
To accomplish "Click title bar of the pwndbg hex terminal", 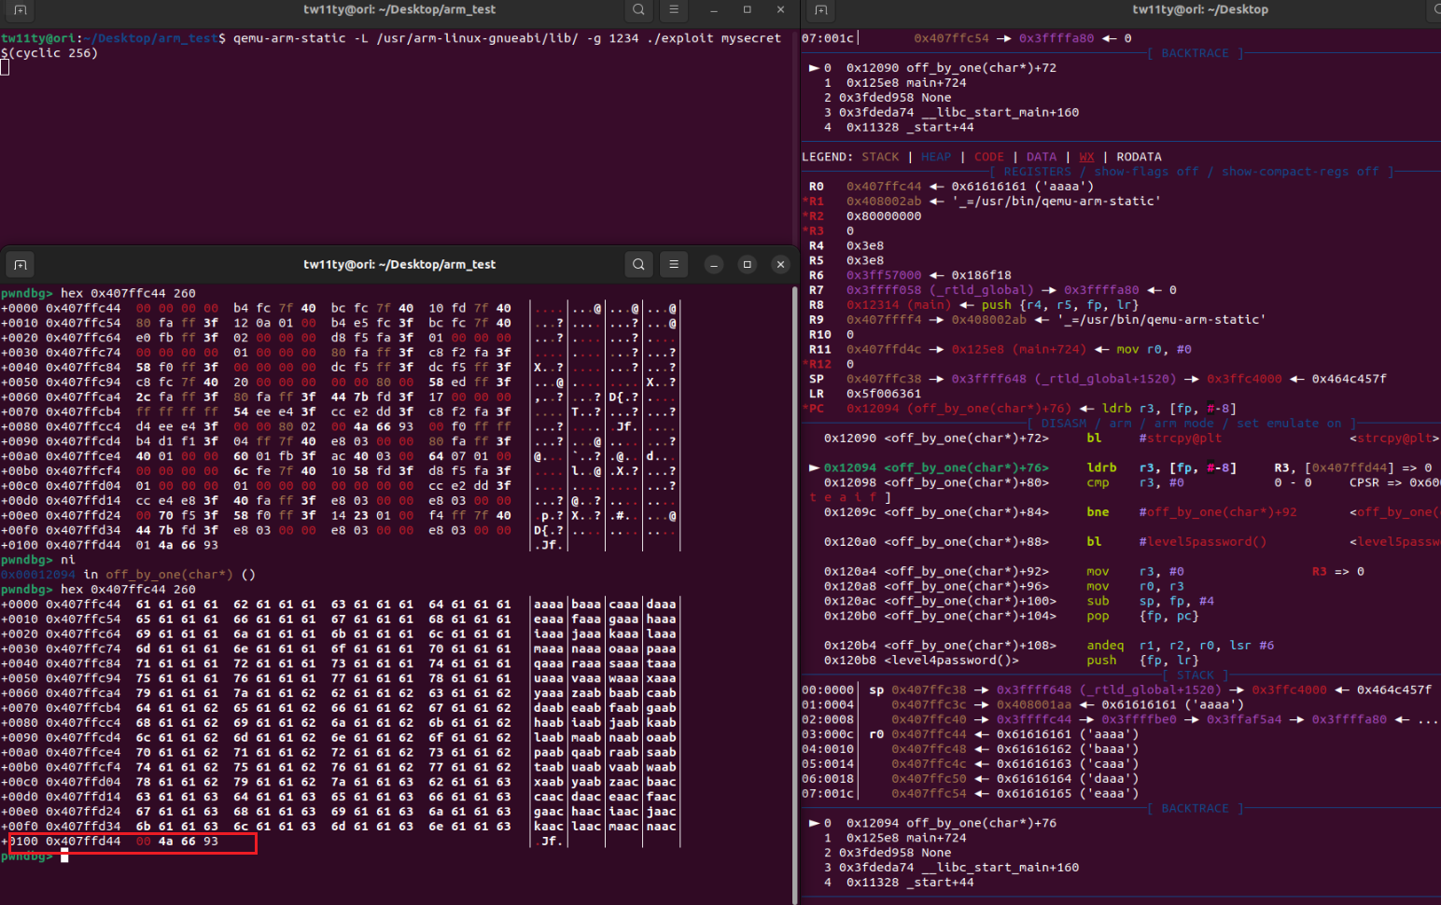I will 399,265.
